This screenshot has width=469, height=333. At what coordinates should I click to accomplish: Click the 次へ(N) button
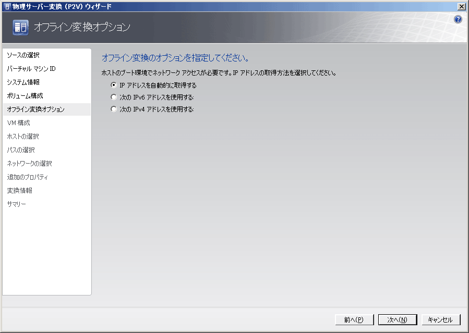point(398,320)
